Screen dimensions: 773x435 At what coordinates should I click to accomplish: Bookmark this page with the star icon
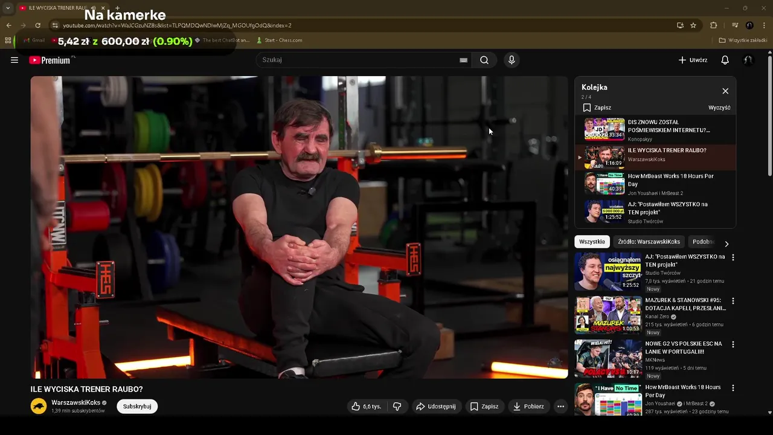693,25
